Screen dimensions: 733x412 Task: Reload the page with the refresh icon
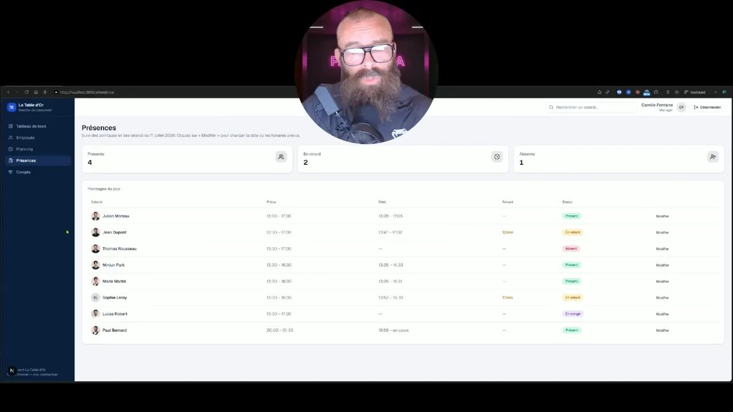(x=26, y=92)
